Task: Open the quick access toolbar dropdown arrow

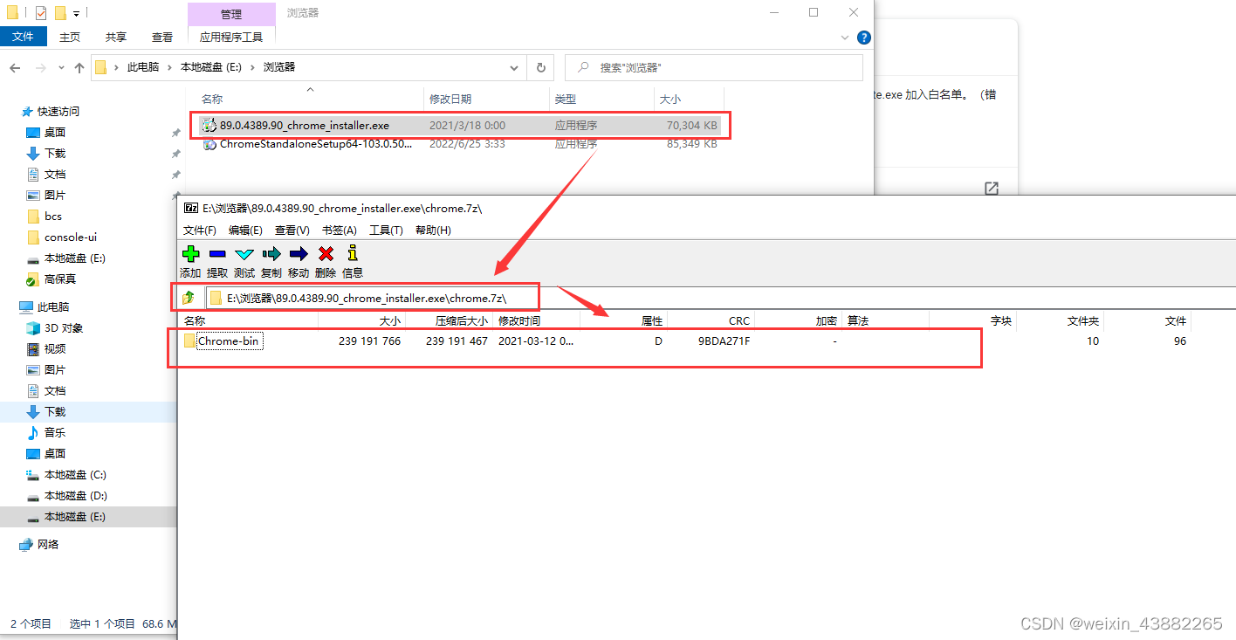Action: [77, 13]
